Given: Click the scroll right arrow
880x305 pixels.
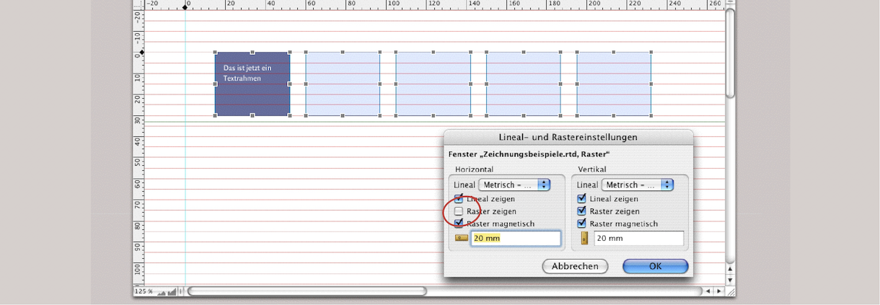Looking at the screenshot, I should (x=718, y=291).
